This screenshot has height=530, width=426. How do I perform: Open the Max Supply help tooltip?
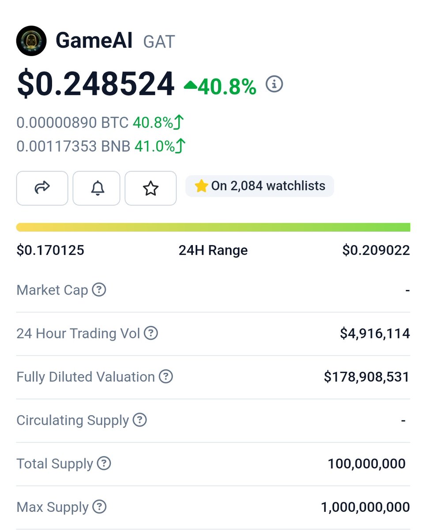[x=99, y=507]
